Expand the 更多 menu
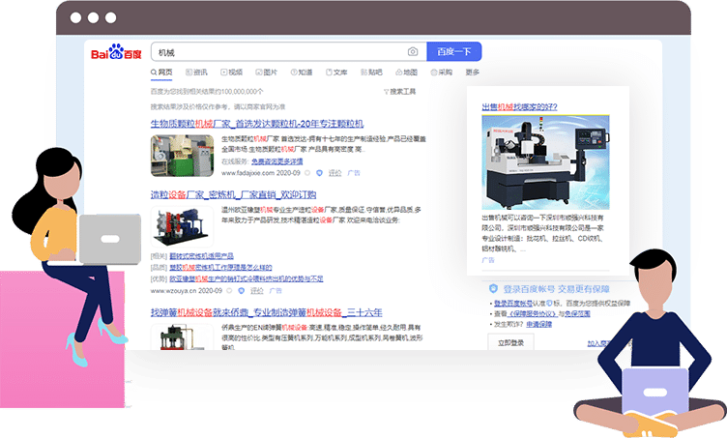 473,73
